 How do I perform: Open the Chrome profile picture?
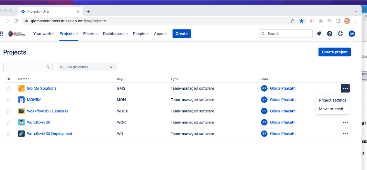(x=347, y=21)
